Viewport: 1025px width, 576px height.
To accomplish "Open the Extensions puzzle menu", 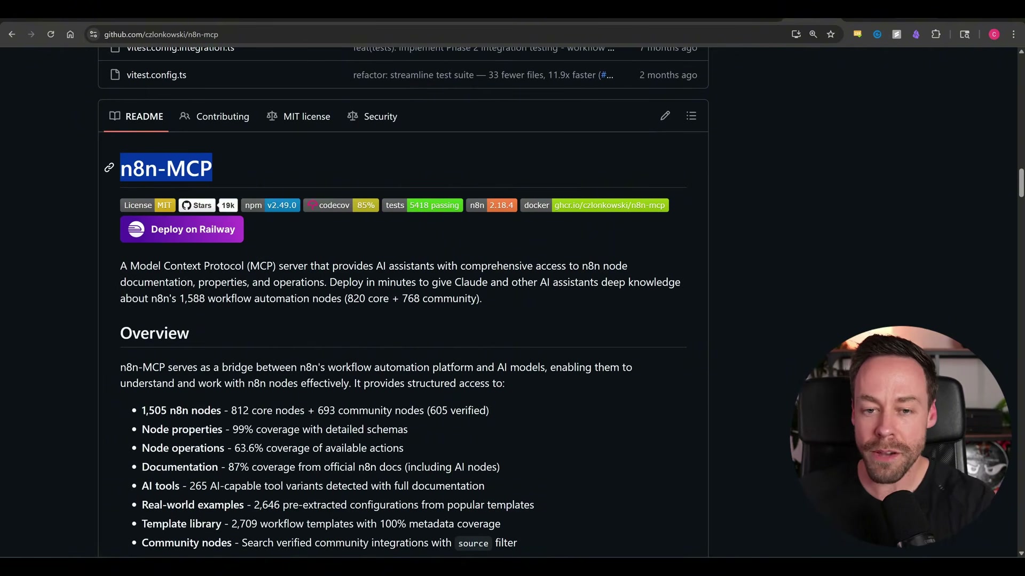I will tap(936, 34).
